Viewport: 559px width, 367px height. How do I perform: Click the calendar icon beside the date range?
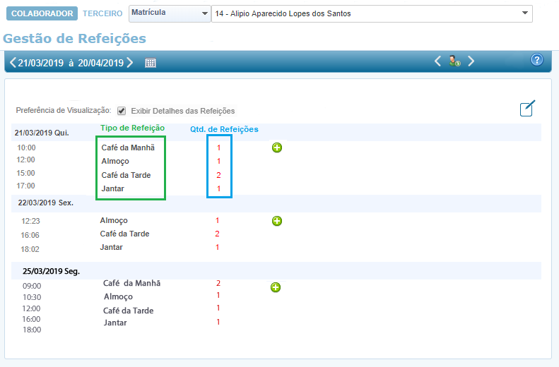[x=151, y=63]
